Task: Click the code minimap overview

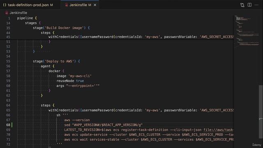Action: tap(247, 31)
